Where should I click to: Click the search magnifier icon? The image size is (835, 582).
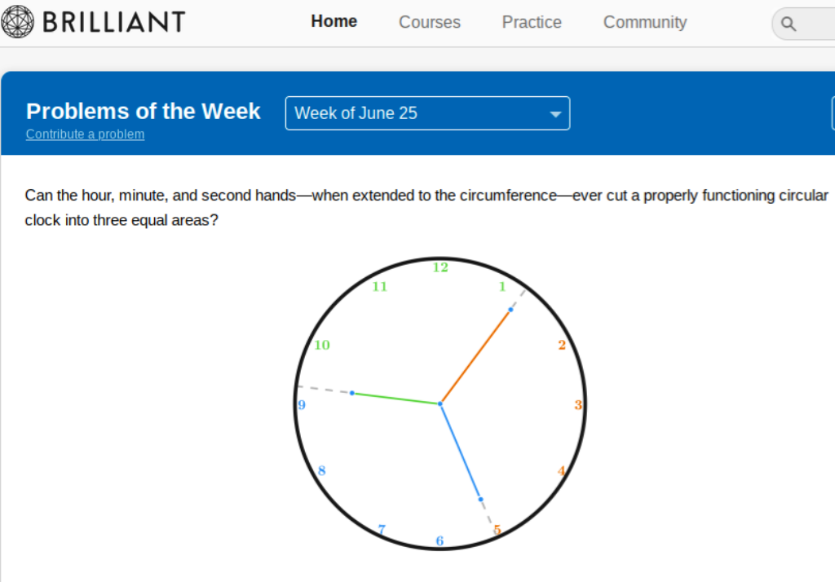pyautogui.click(x=789, y=24)
